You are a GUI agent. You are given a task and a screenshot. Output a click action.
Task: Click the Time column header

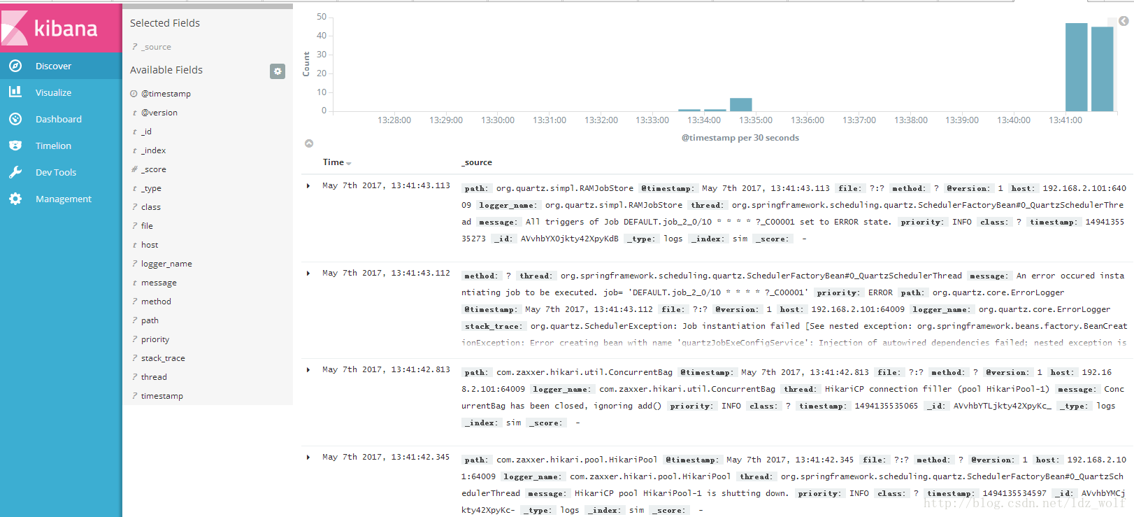coord(333,162)
